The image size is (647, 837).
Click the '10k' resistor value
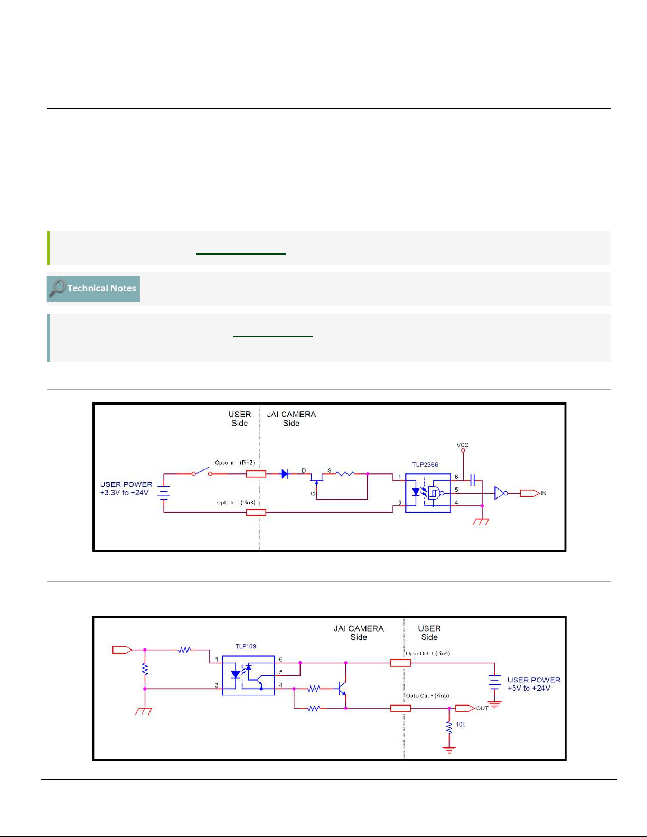click(x=461, y=725)
